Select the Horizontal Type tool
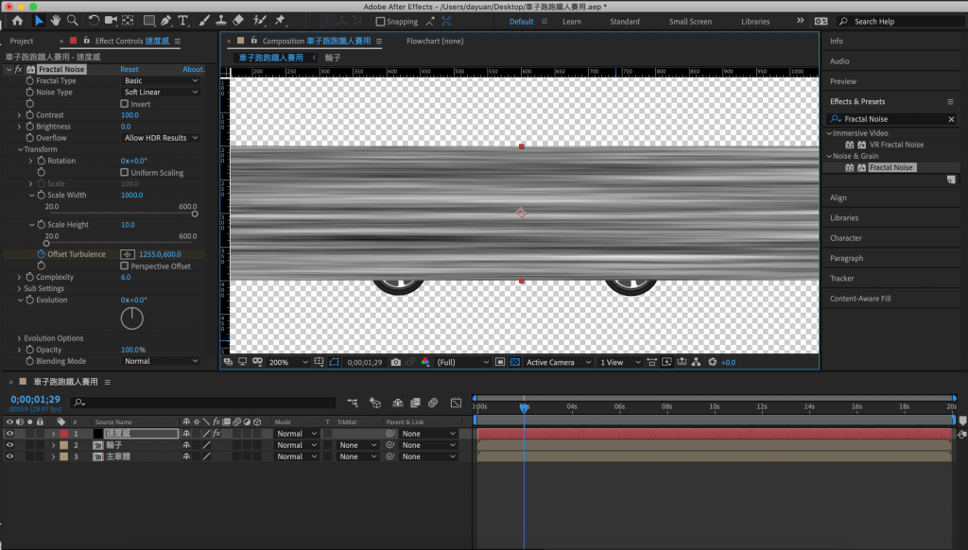 183,21
